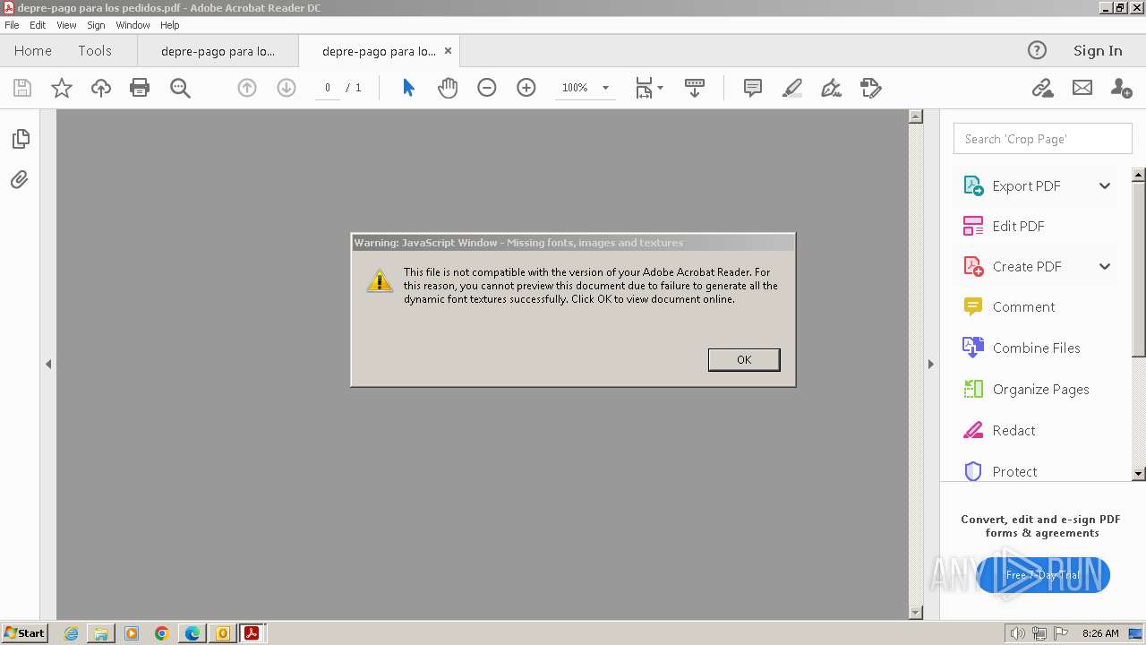The height and width of the screenshot is (645, 1146).
Task: Click OK in the warning dialog
Action: click(x=744, y=359)
